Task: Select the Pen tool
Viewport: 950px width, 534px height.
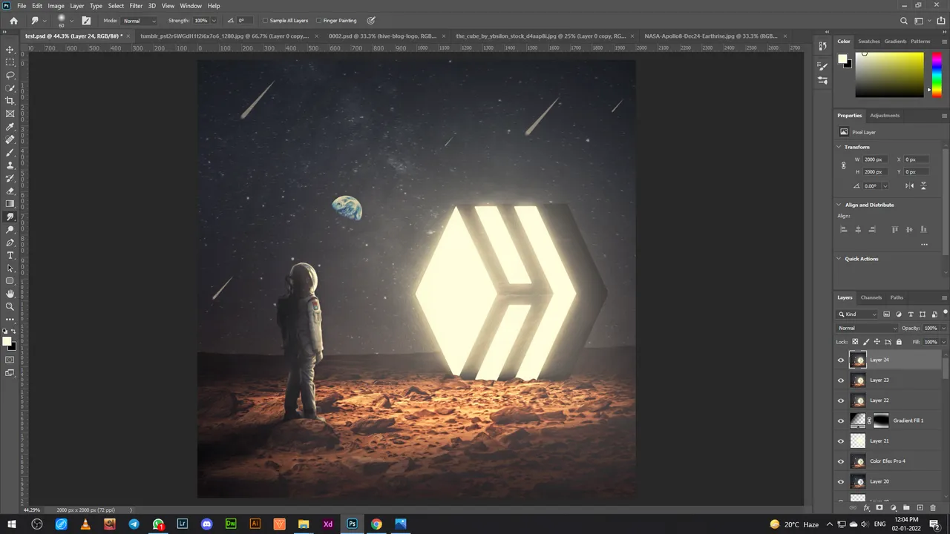Action: tap(10, 243)
